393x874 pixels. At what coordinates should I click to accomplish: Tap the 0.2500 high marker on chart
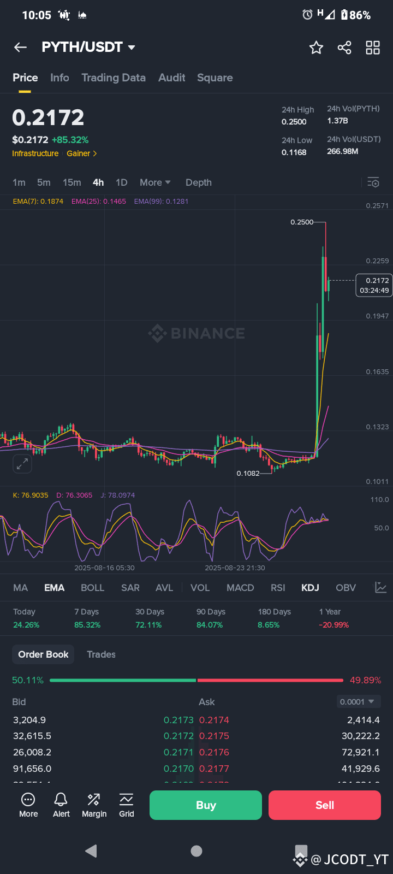tap(302, 222)
